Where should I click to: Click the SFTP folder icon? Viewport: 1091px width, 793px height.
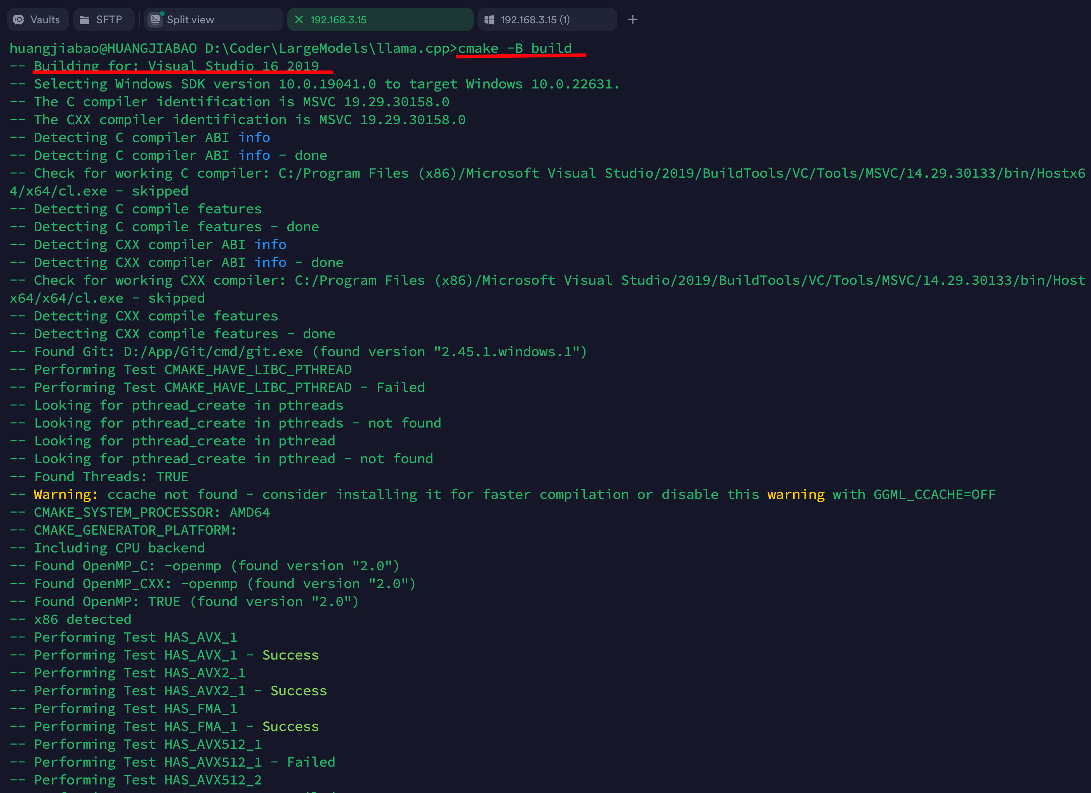pos(85,20)
